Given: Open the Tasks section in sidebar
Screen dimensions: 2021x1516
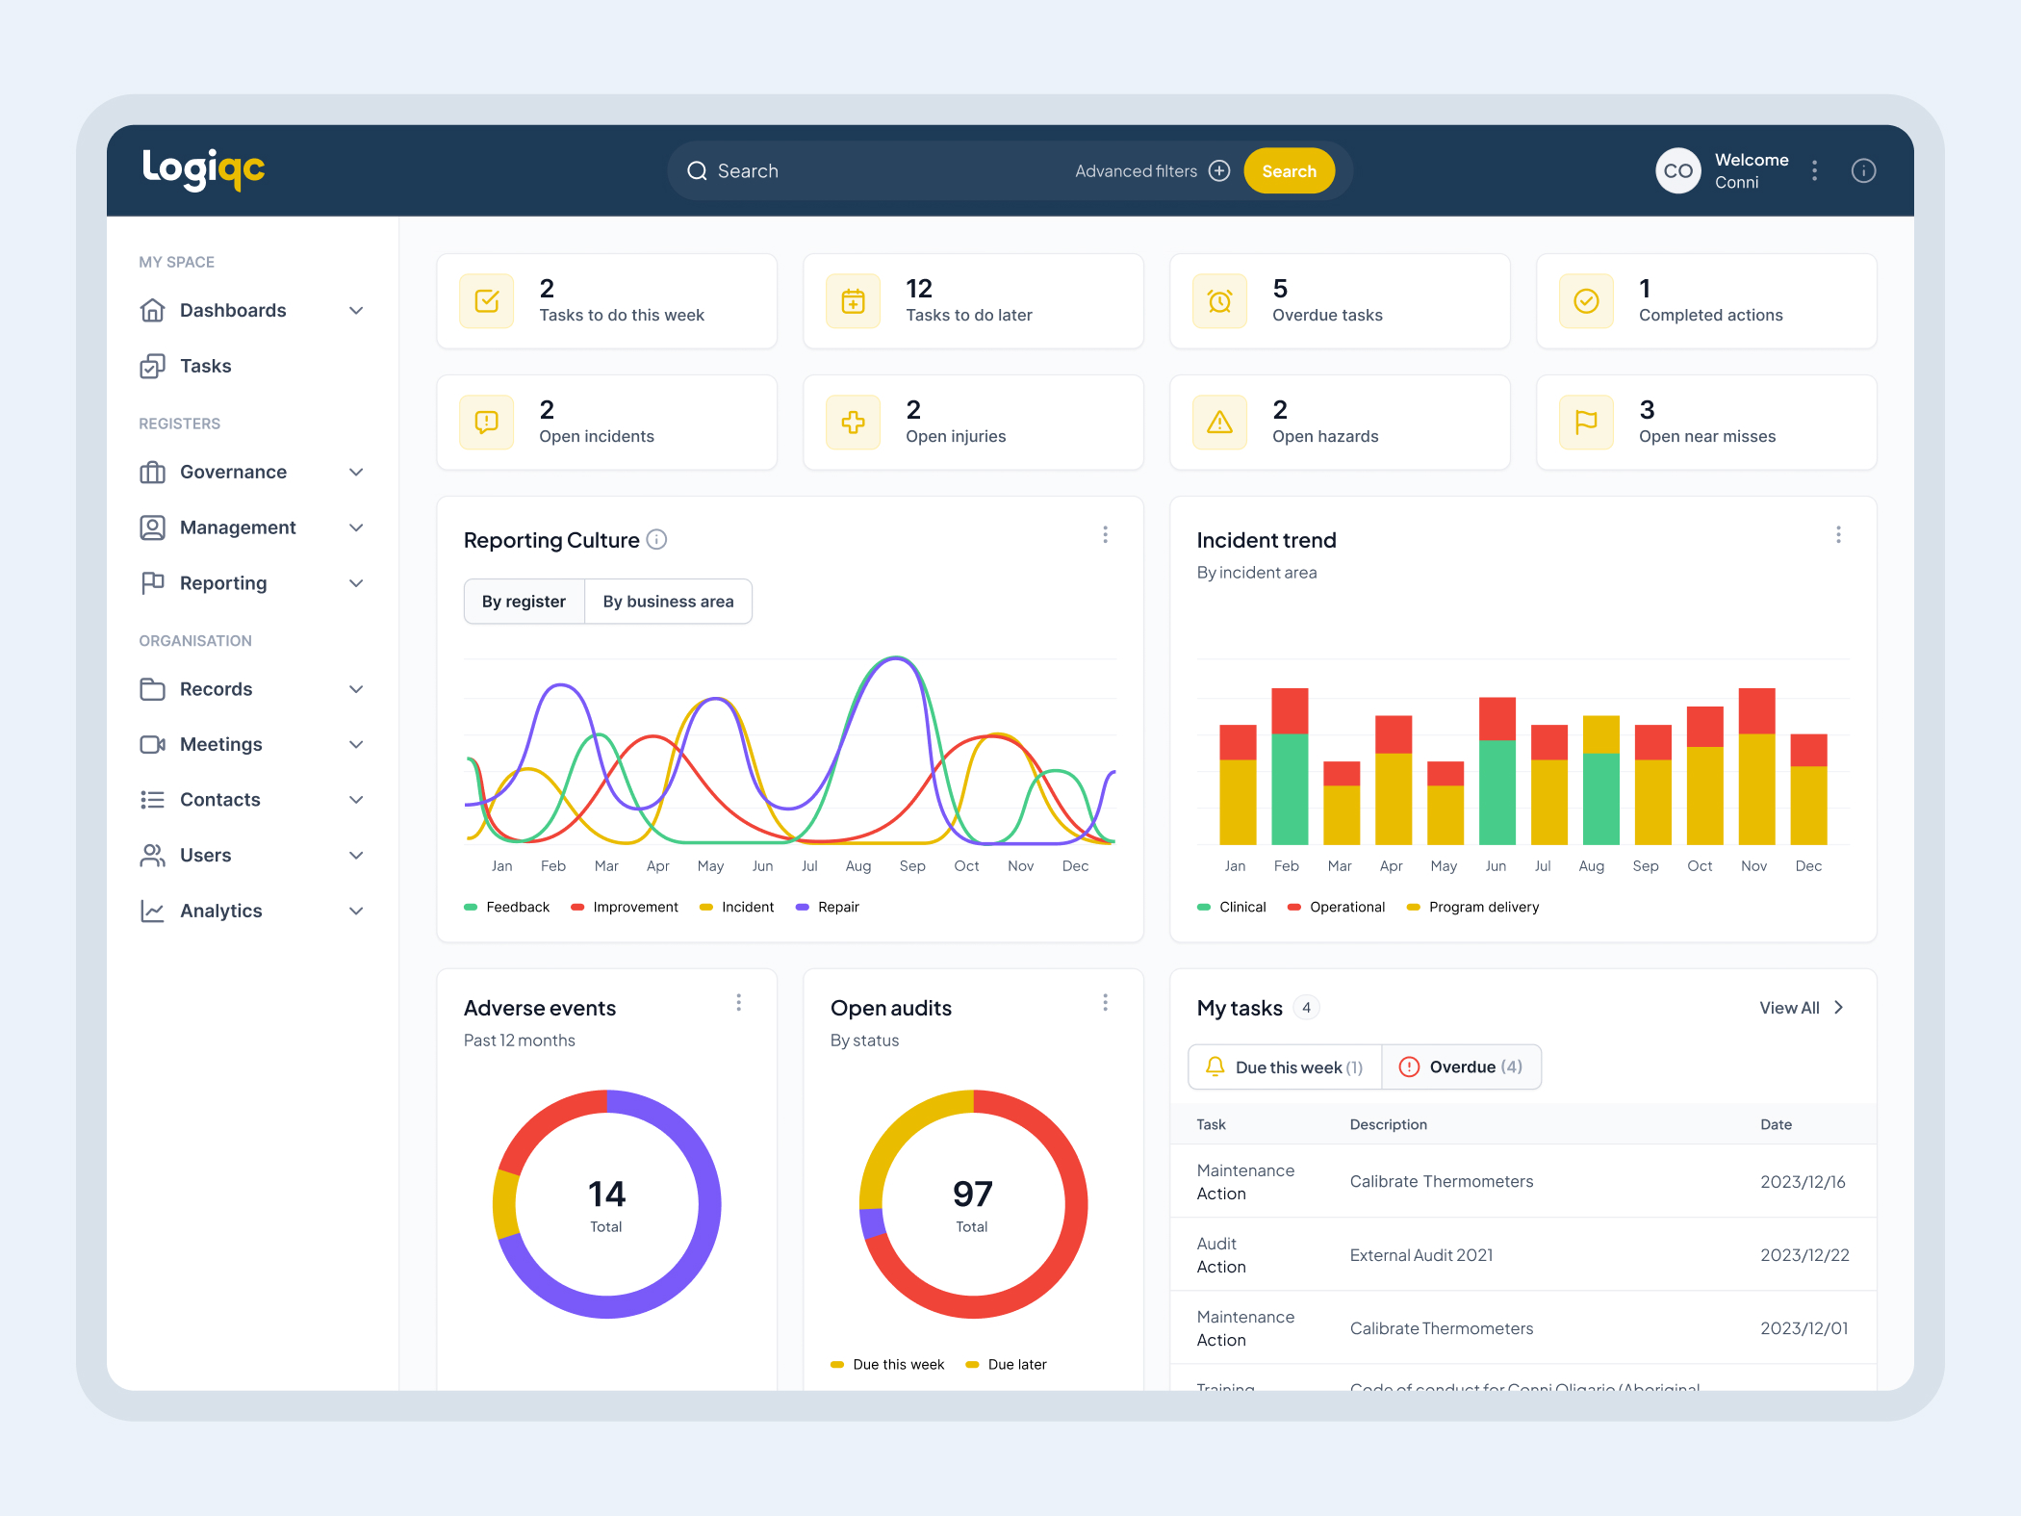Looking at the screenshot, I should (x=205, y=366).
